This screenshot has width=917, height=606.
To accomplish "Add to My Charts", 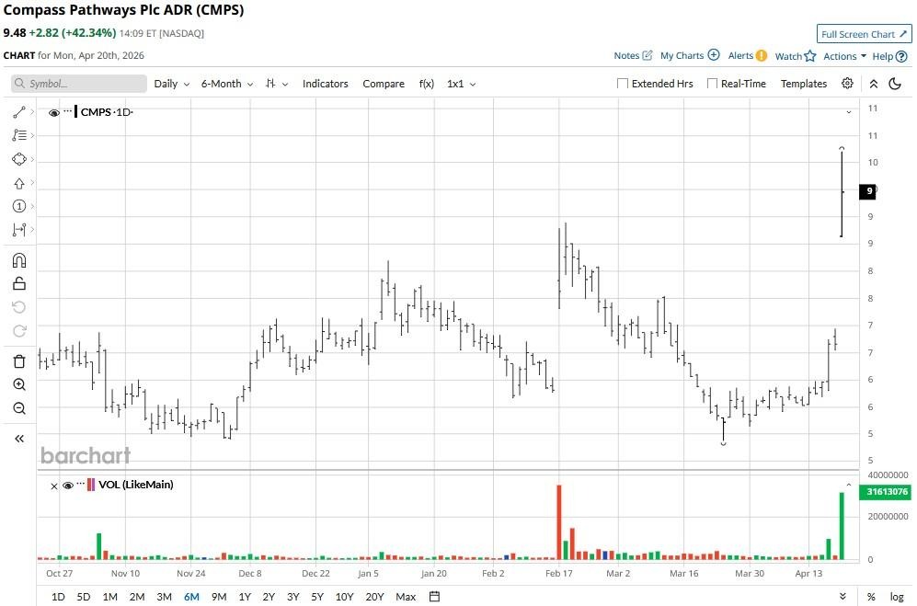I will coord(690,55).
